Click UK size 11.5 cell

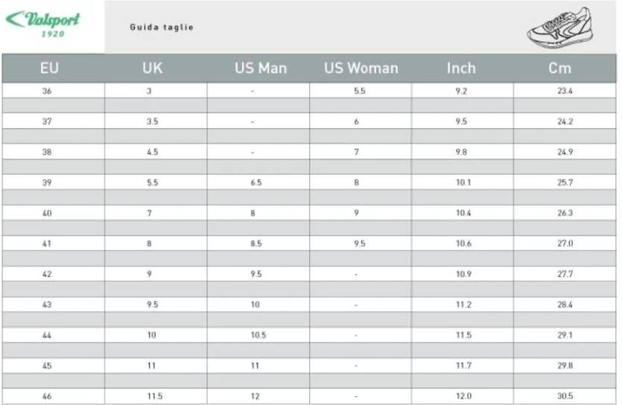pyautogui.click(x=156, y=396)
